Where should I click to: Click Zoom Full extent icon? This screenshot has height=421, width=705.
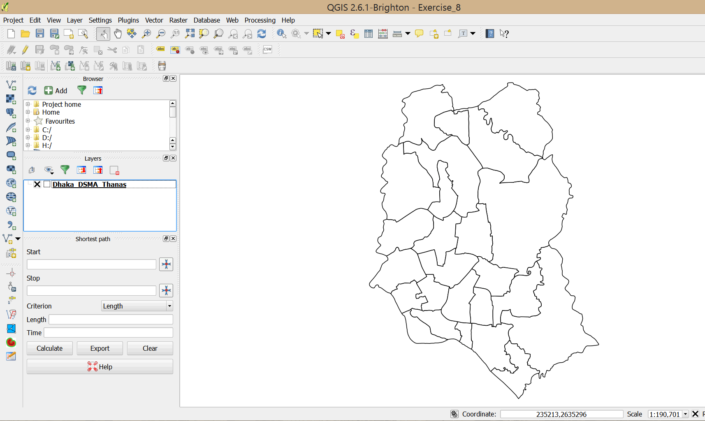click(x=190, y=34)
